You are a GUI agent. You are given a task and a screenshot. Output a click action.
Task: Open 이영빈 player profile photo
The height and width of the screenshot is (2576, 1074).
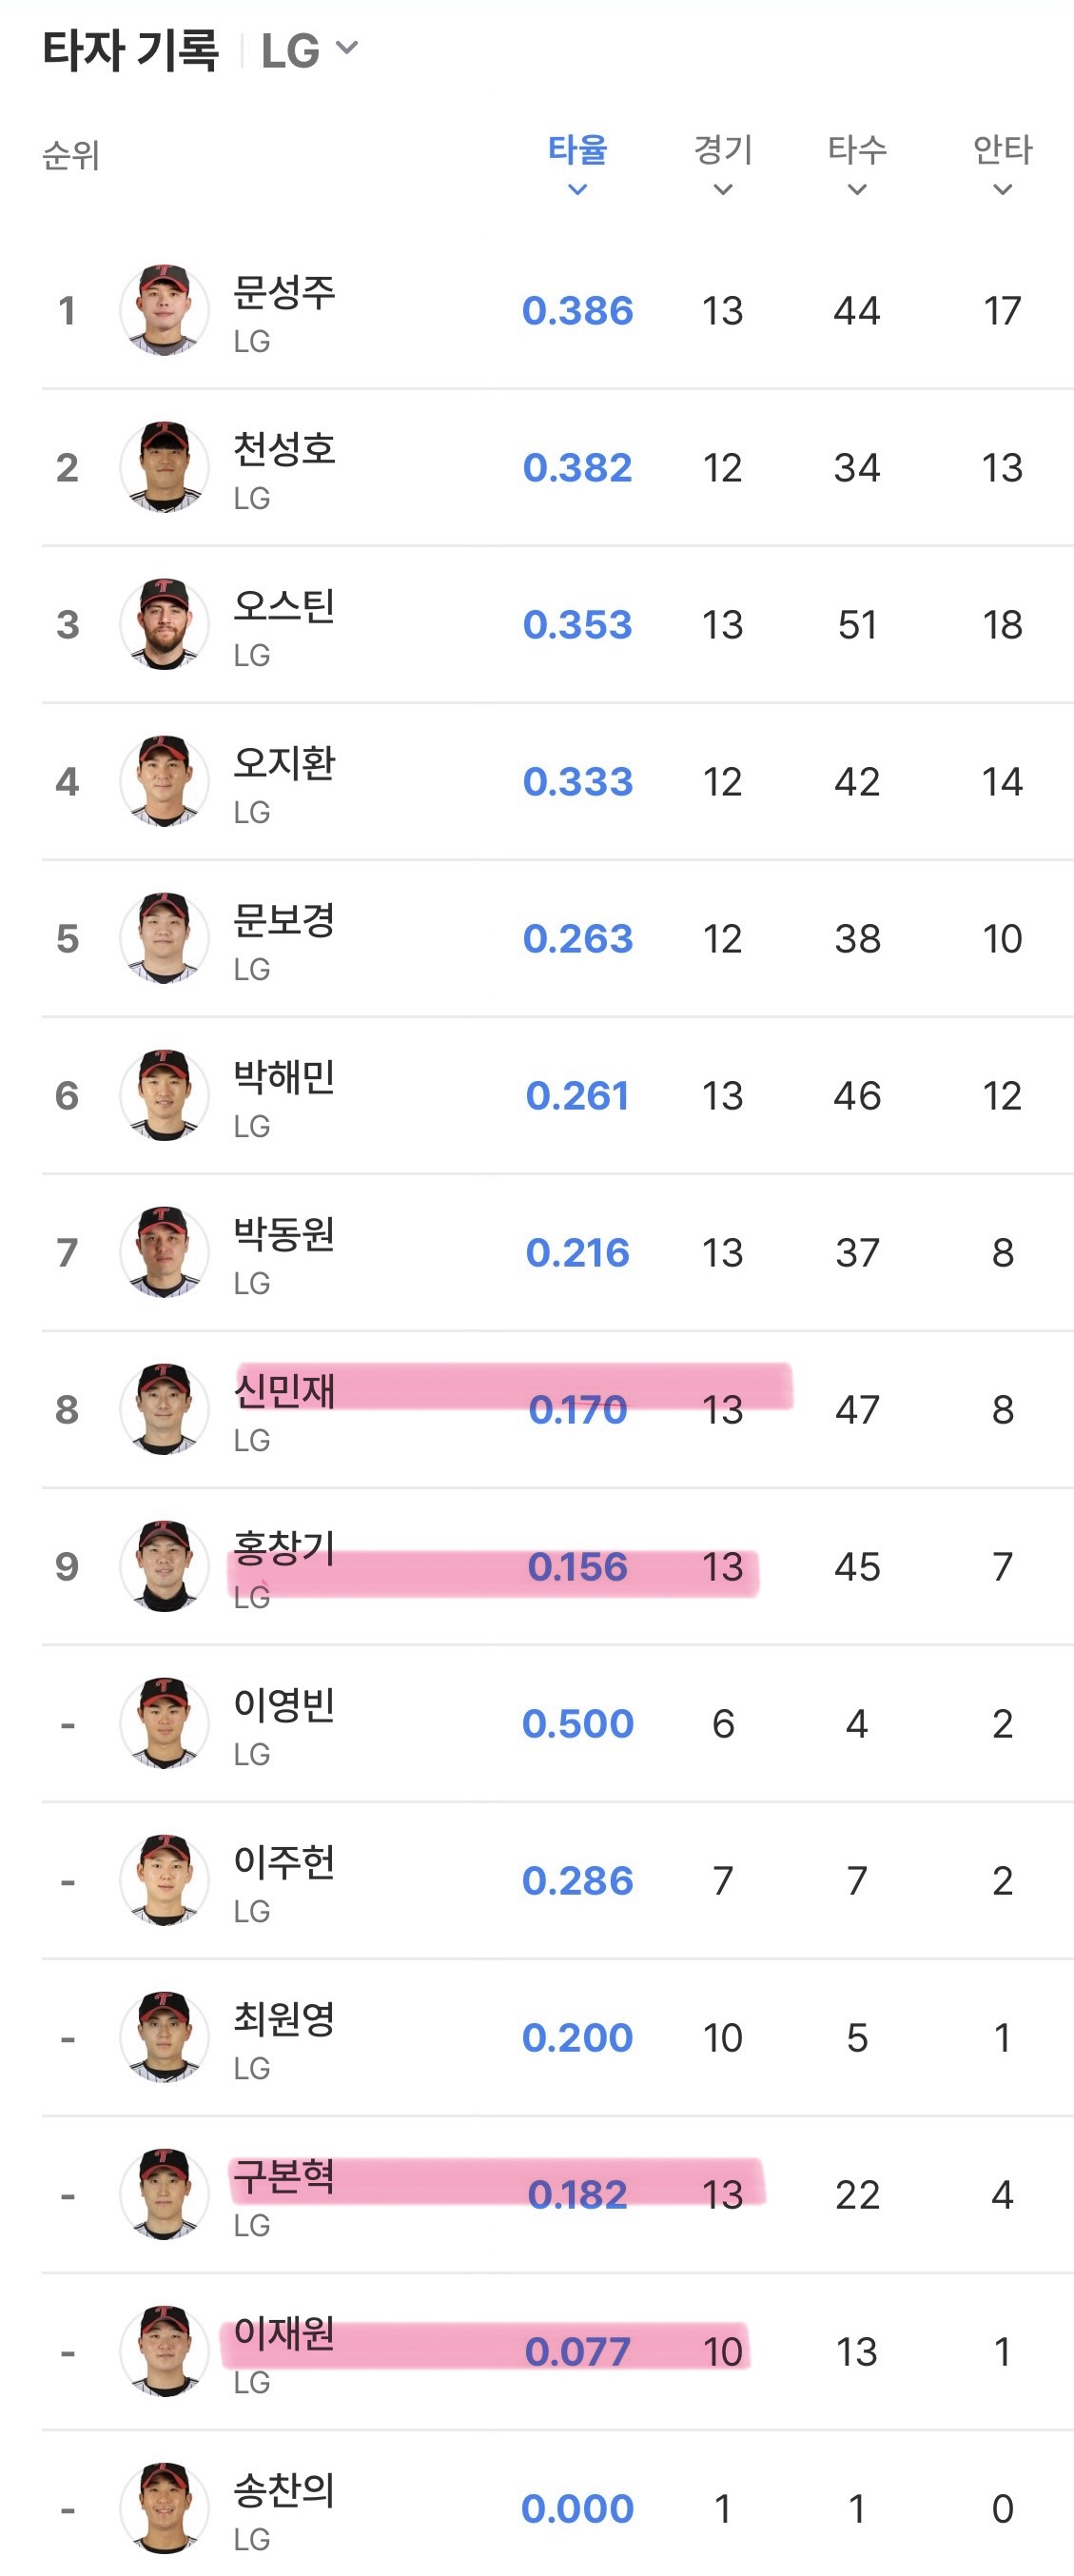pyautogui.click(x=164, y=1723)
